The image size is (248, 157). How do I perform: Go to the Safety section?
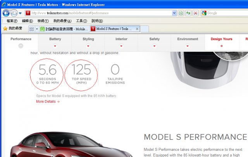coord(155,39)
